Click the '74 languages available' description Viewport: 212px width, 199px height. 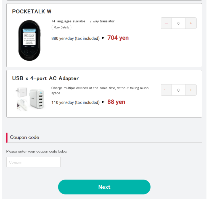point(83,21)
